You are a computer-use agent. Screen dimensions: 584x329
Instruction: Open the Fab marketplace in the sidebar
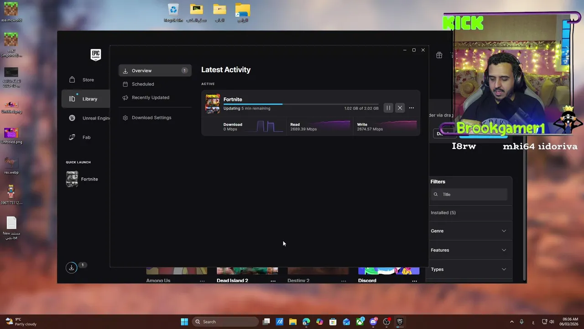[85, 137]
